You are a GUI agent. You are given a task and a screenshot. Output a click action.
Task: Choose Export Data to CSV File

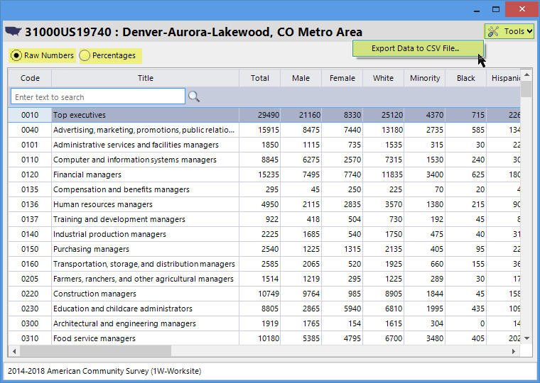(416, 49)
